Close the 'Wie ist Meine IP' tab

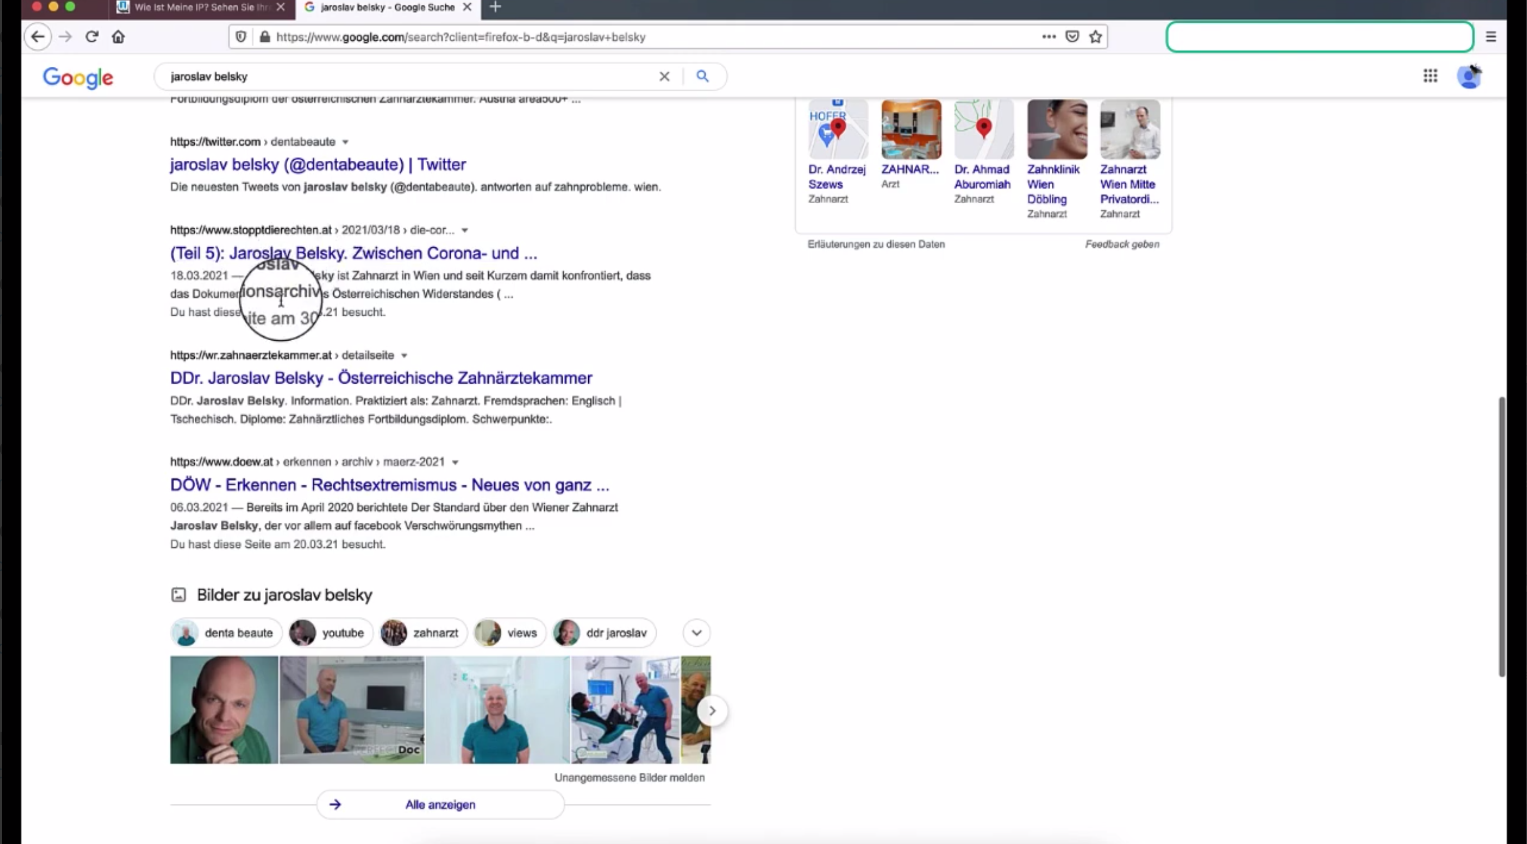click(280, 7)
